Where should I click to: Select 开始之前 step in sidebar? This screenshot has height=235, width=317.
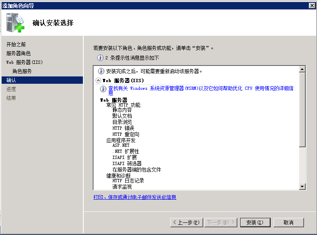(16, 44)
